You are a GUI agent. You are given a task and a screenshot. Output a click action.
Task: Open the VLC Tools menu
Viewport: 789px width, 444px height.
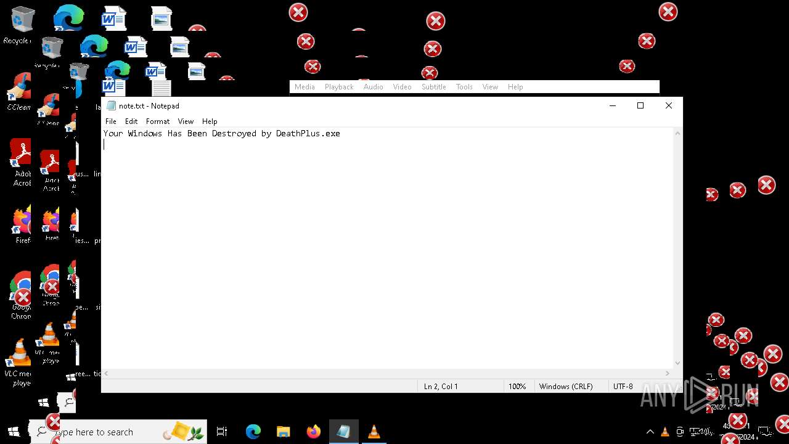click(464, 87)
